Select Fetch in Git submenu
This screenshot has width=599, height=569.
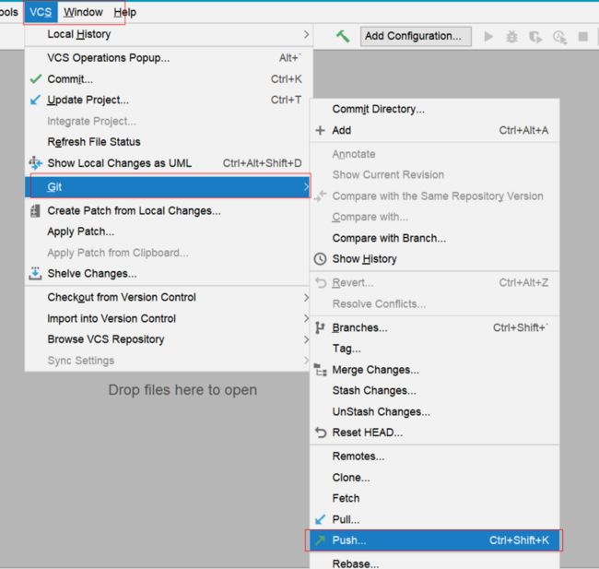tap(435, 498)
